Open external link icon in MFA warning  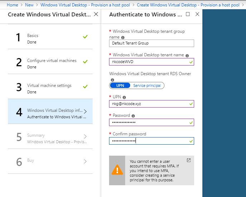pos(189,160)
